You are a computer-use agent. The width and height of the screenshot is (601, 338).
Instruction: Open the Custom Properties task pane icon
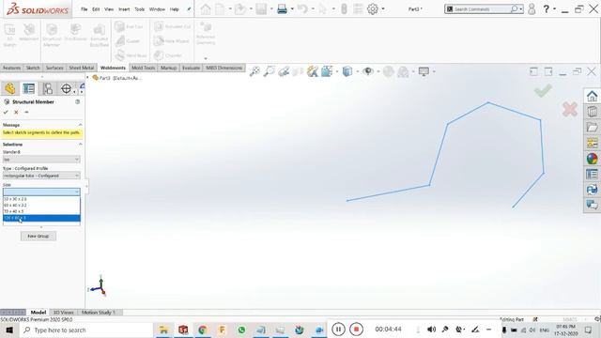[x=592, y=174]
